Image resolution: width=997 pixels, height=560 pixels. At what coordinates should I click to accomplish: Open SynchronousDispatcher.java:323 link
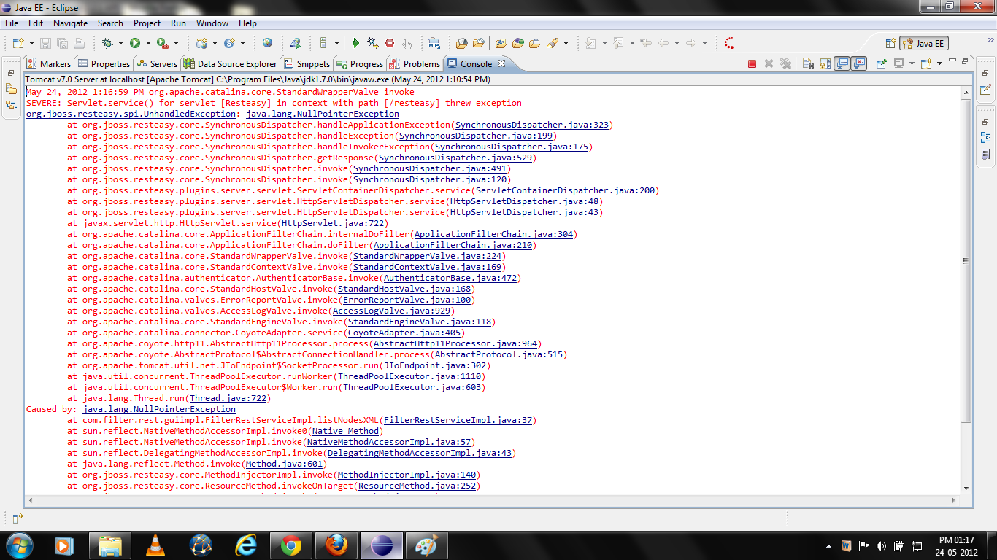pyautogui.click(x=532, y=125)
